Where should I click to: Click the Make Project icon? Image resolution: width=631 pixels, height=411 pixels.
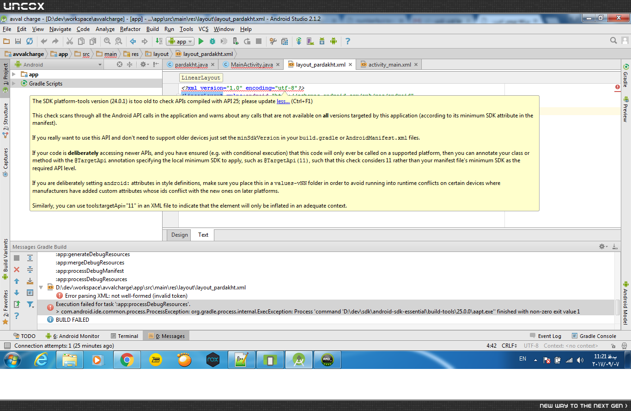[159, 41]
